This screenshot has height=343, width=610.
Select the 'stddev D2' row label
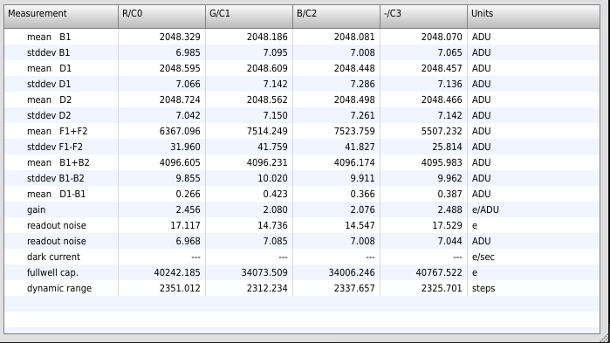[49, 115]
